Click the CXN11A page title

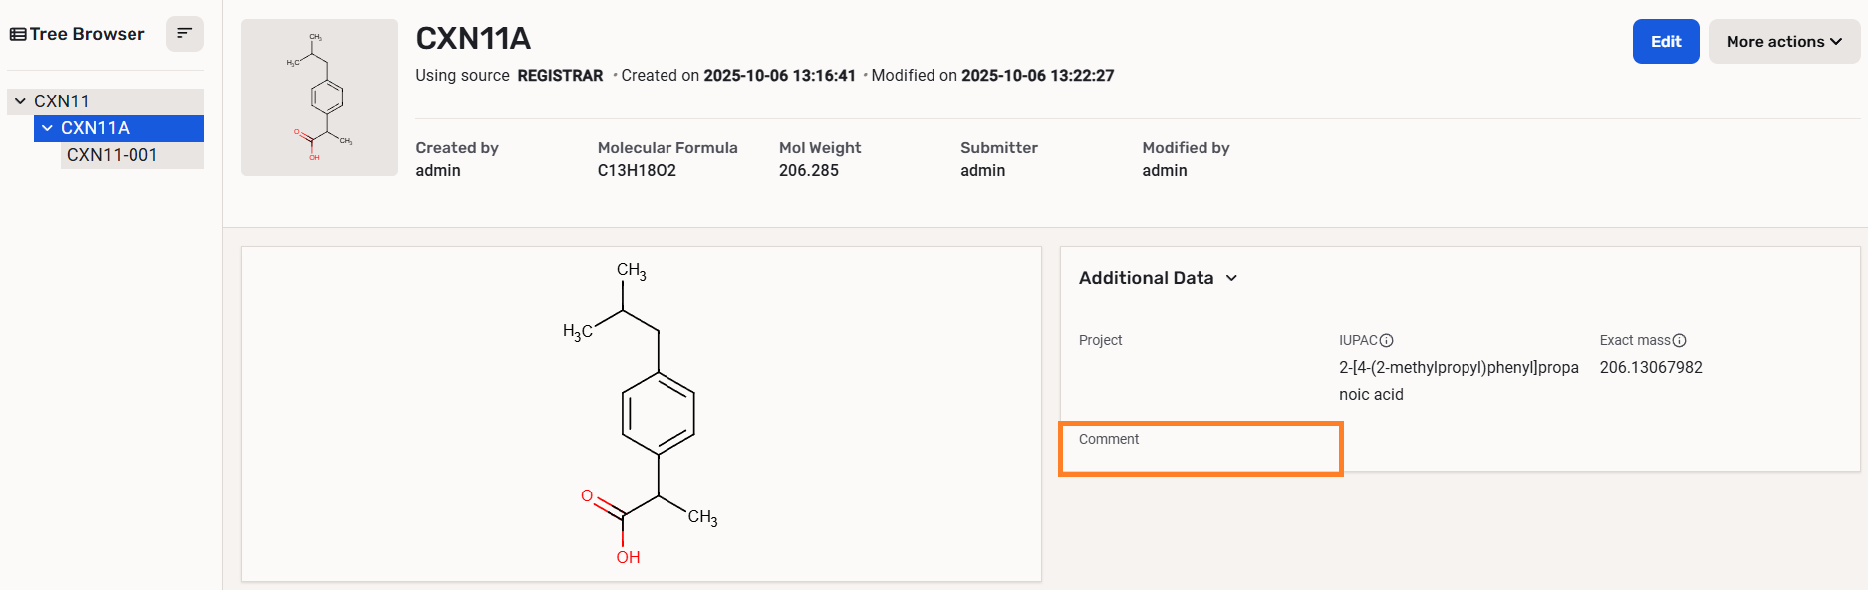473,39
